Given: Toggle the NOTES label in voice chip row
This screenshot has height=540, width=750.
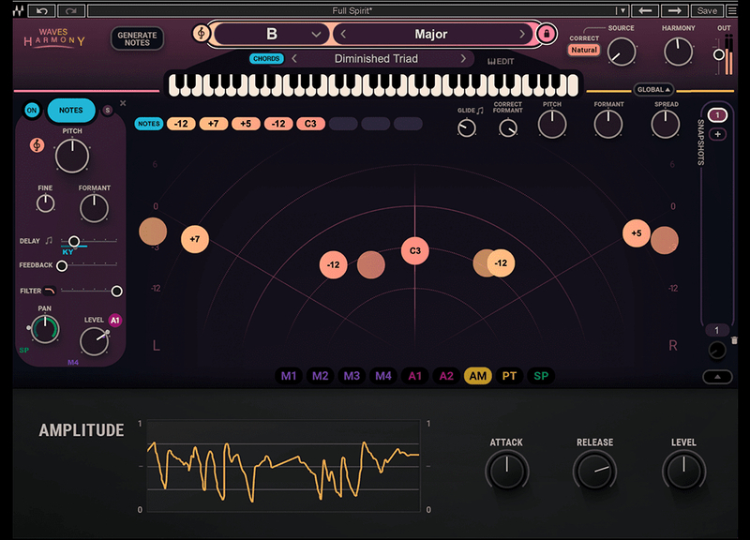Looking at the screenshot, I should click(149, 124).
